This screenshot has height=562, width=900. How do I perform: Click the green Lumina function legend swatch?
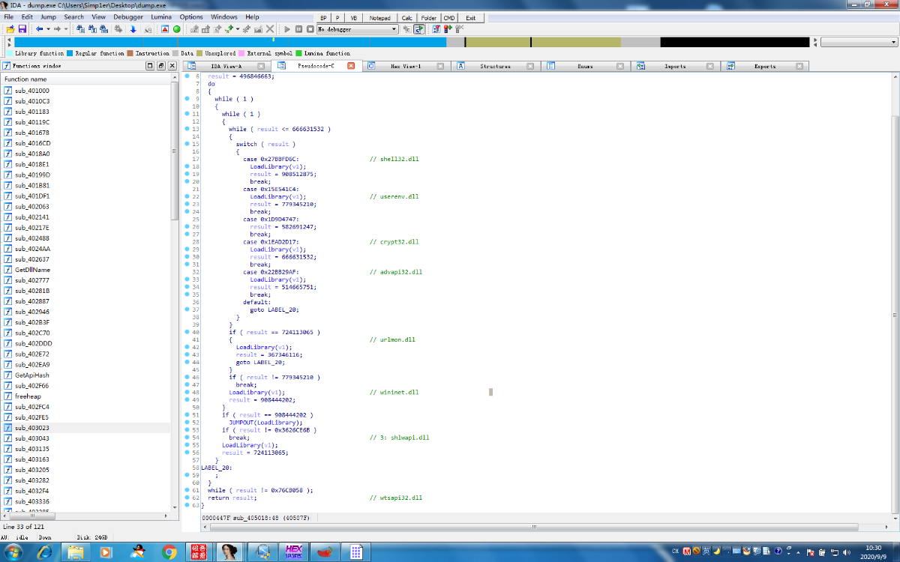pyautogui.click(x=298, y=53)
